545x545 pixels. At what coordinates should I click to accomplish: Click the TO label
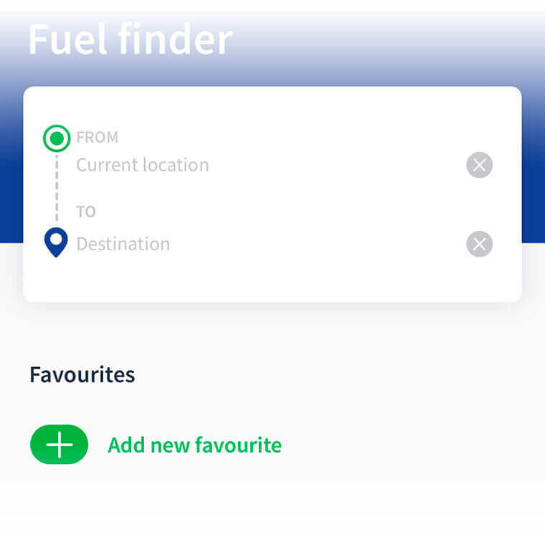click(86, 212)
